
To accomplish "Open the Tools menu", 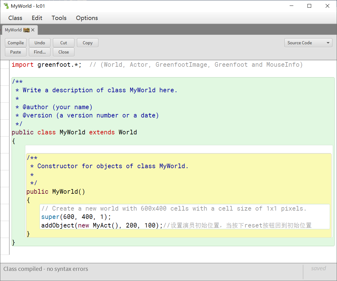I will (x=59, y=18).
